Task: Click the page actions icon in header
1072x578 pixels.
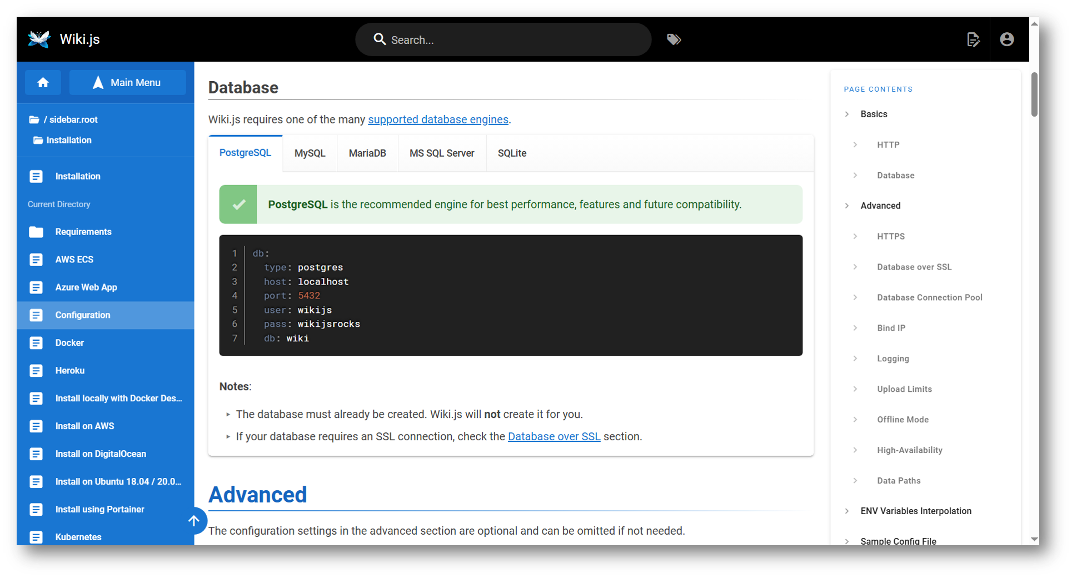Action: pyautogui.click(x=973, y=39)
